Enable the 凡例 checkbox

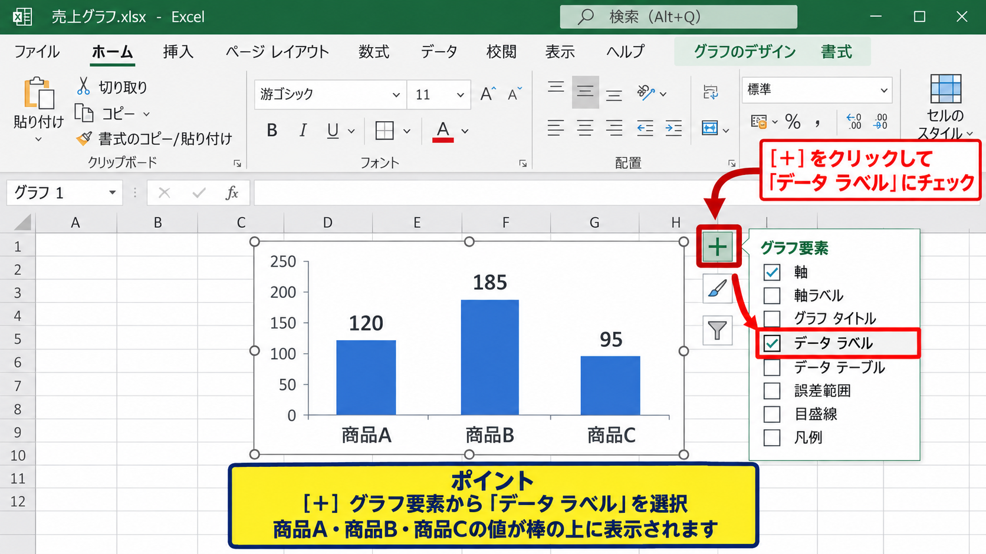(771, 437)
